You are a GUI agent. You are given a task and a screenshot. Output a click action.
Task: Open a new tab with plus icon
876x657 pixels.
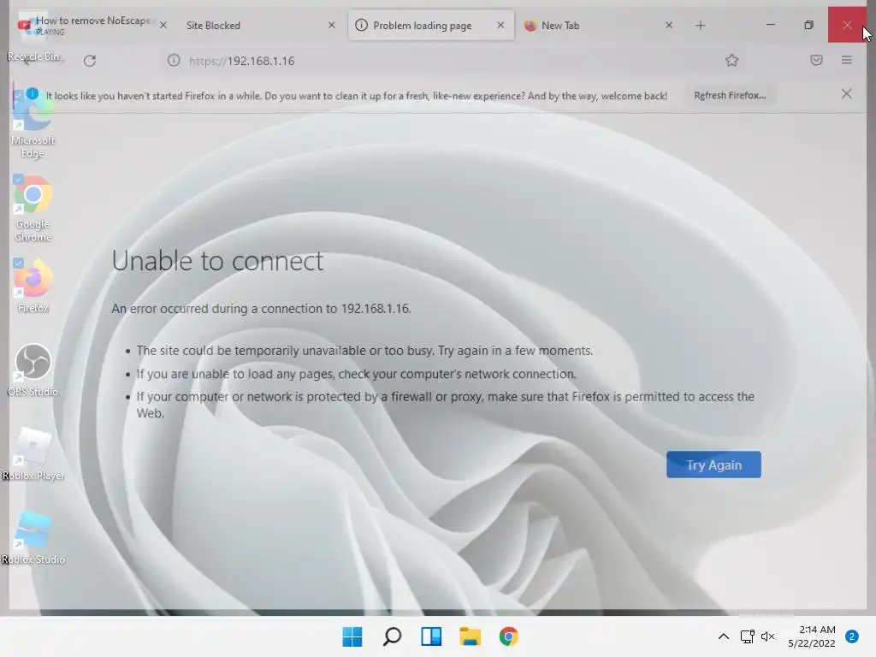pos(700,25)
